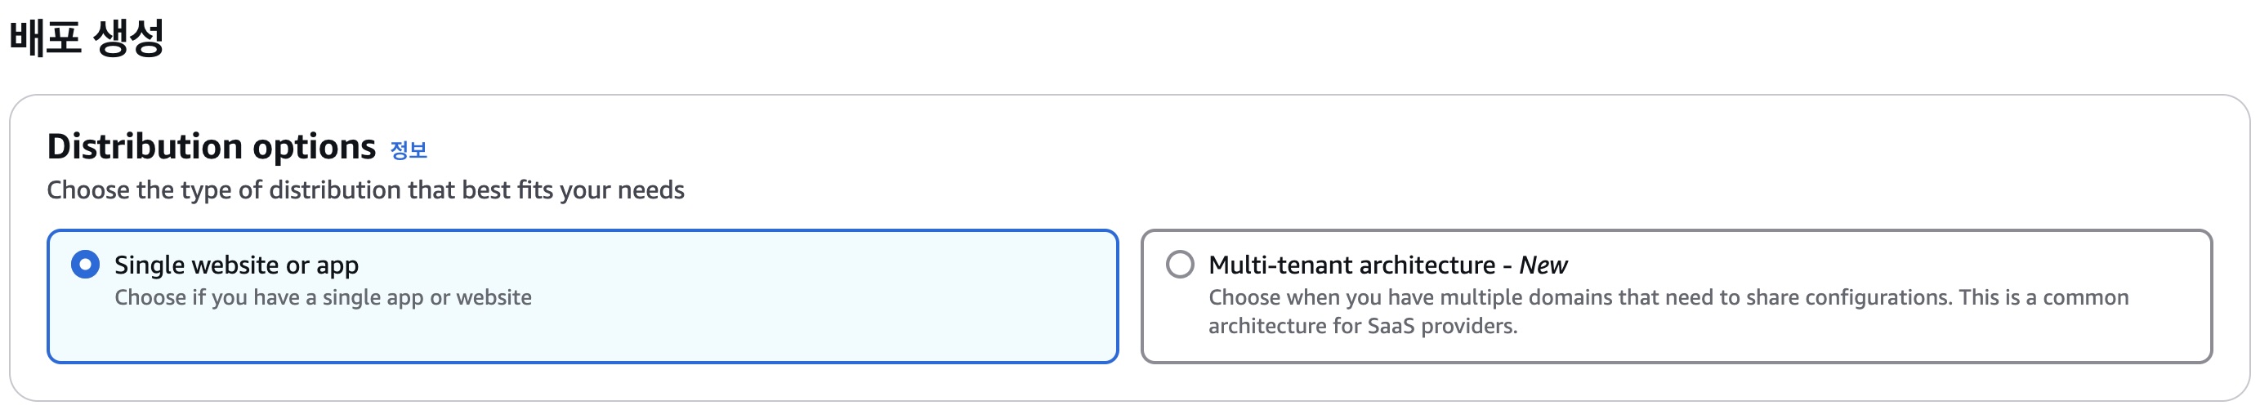2260x410 pixels.
Task: Click the "Single website or app" label
Action: click(236, 265)
